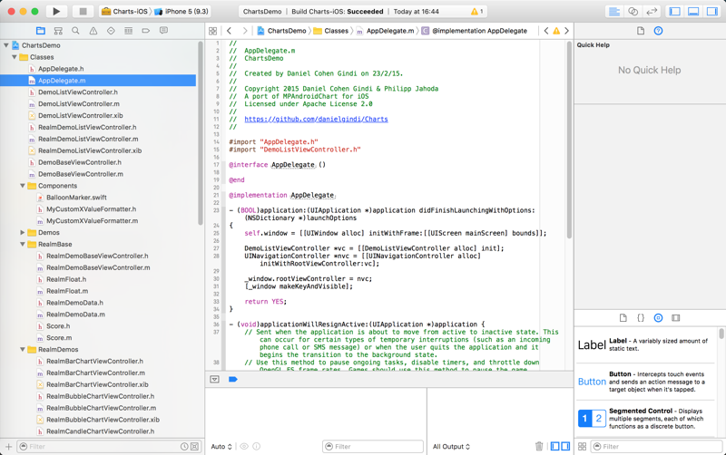The width and height of the screenshot is (726, 455).
Task: Click the Stop button in toolbar
Action: tap(82, 12)
